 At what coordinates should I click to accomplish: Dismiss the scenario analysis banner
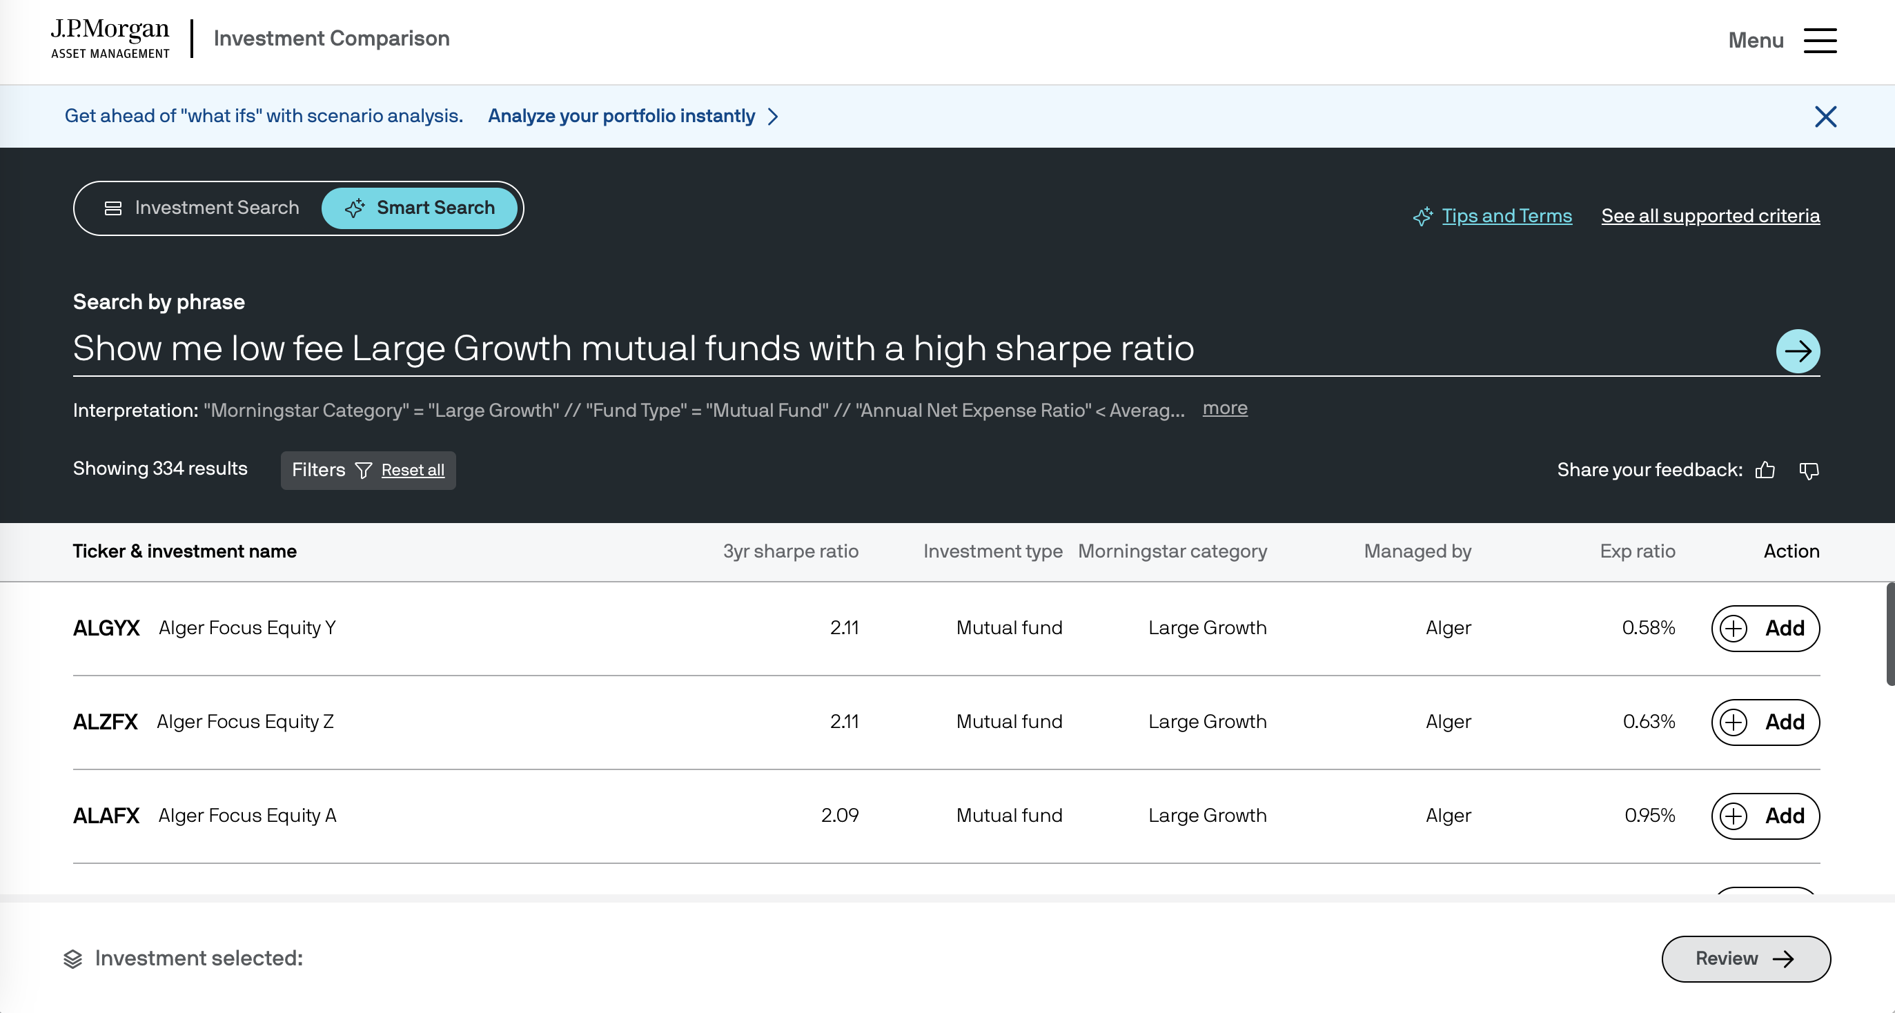[x=1825, y=116]
